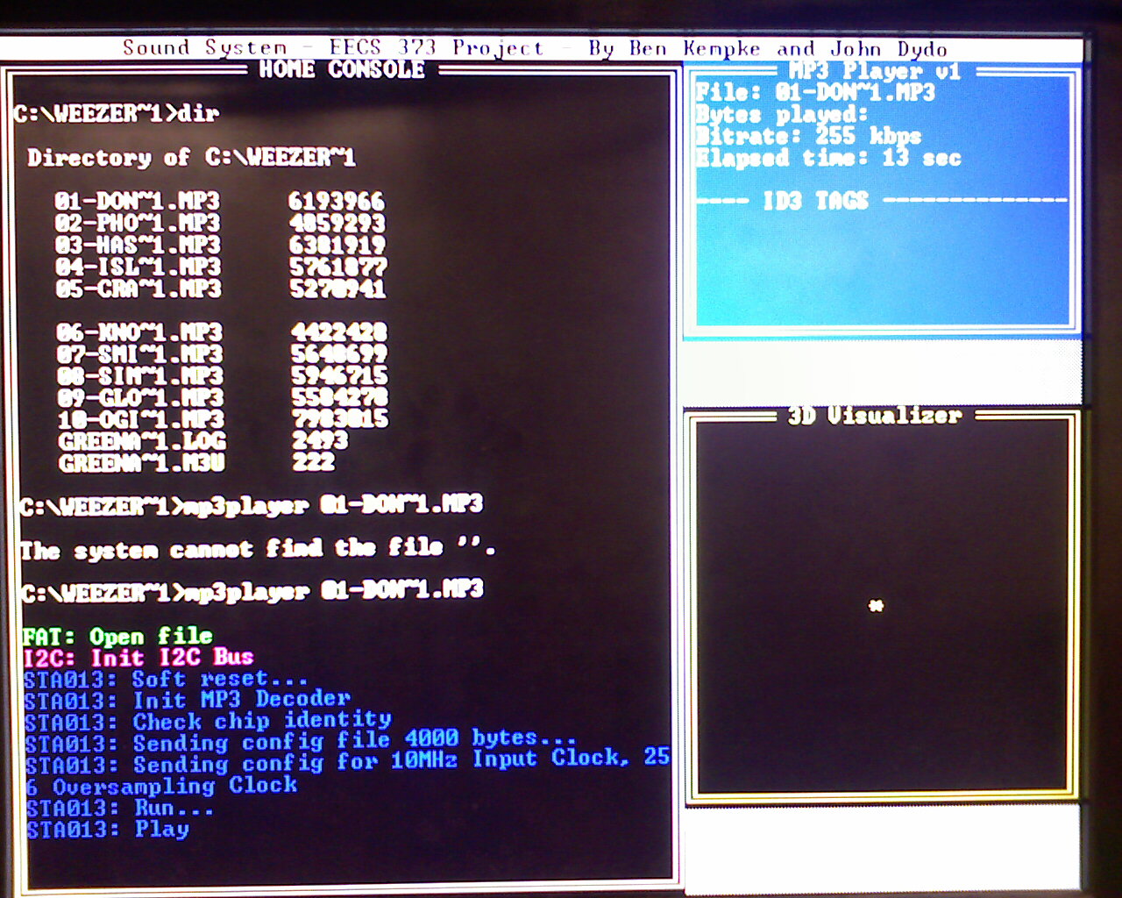The width and height of the screenshot is (1122, 898).
Task: Click the 3D Visualizer panel title
Action: 874,415
